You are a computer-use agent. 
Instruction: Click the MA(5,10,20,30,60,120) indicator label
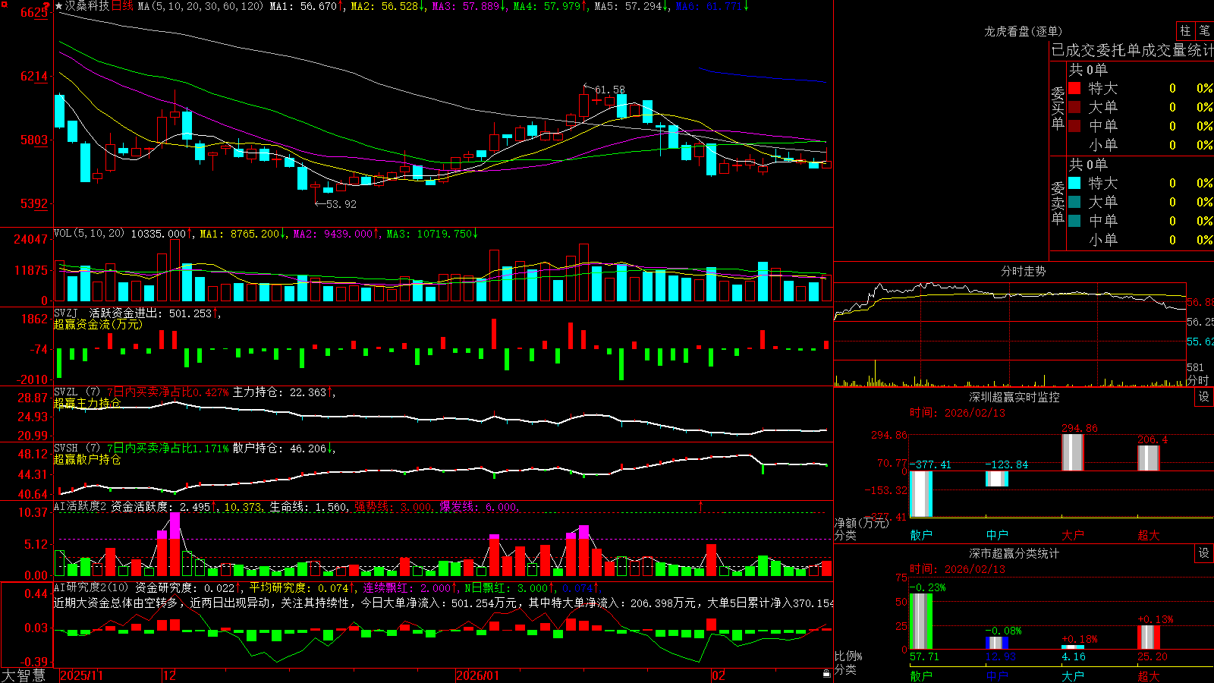pyautogui.click(x=201, y=6)
